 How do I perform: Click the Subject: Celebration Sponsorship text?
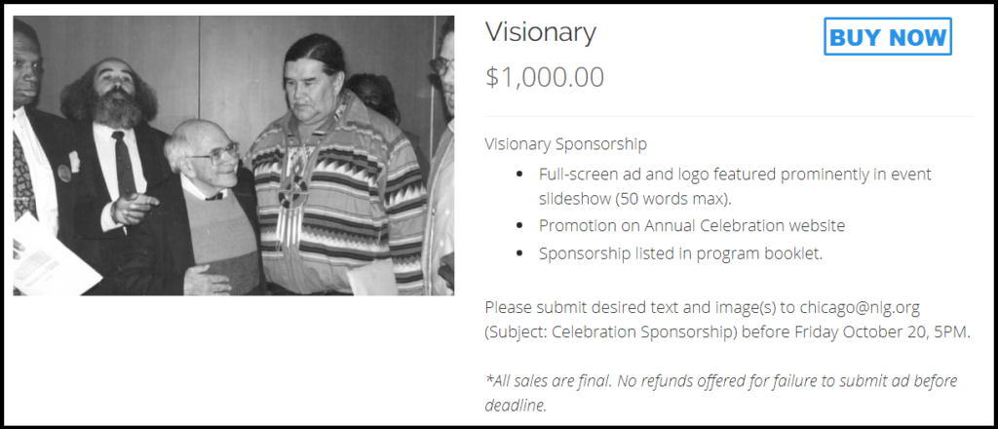point(613,332)
